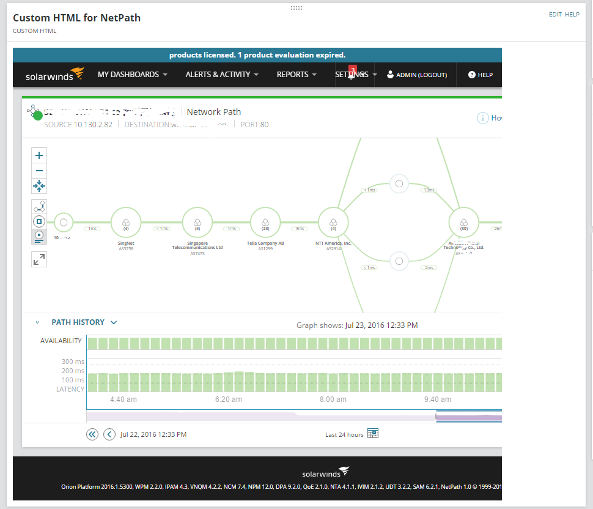
Task: Click the license evaluation expired banner
Action: (257, 55)
